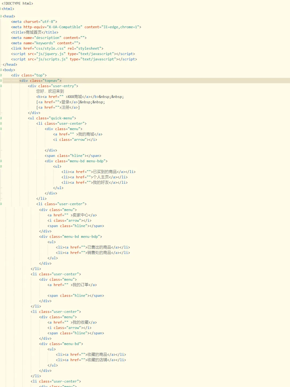Click the 您好，欢迎来到 text line

50,91
